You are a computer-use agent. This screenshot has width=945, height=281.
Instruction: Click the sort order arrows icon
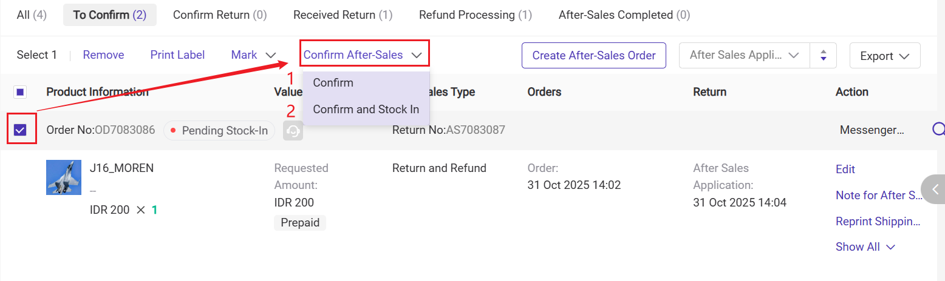tap(824, 56)
